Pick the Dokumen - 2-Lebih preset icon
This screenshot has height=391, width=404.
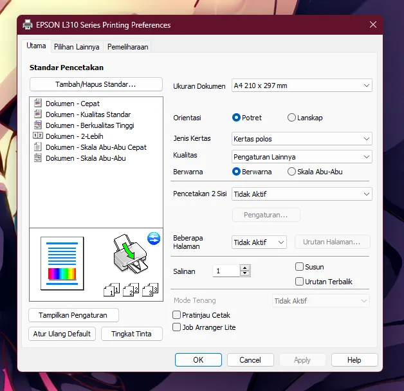(x=38, y=136)
